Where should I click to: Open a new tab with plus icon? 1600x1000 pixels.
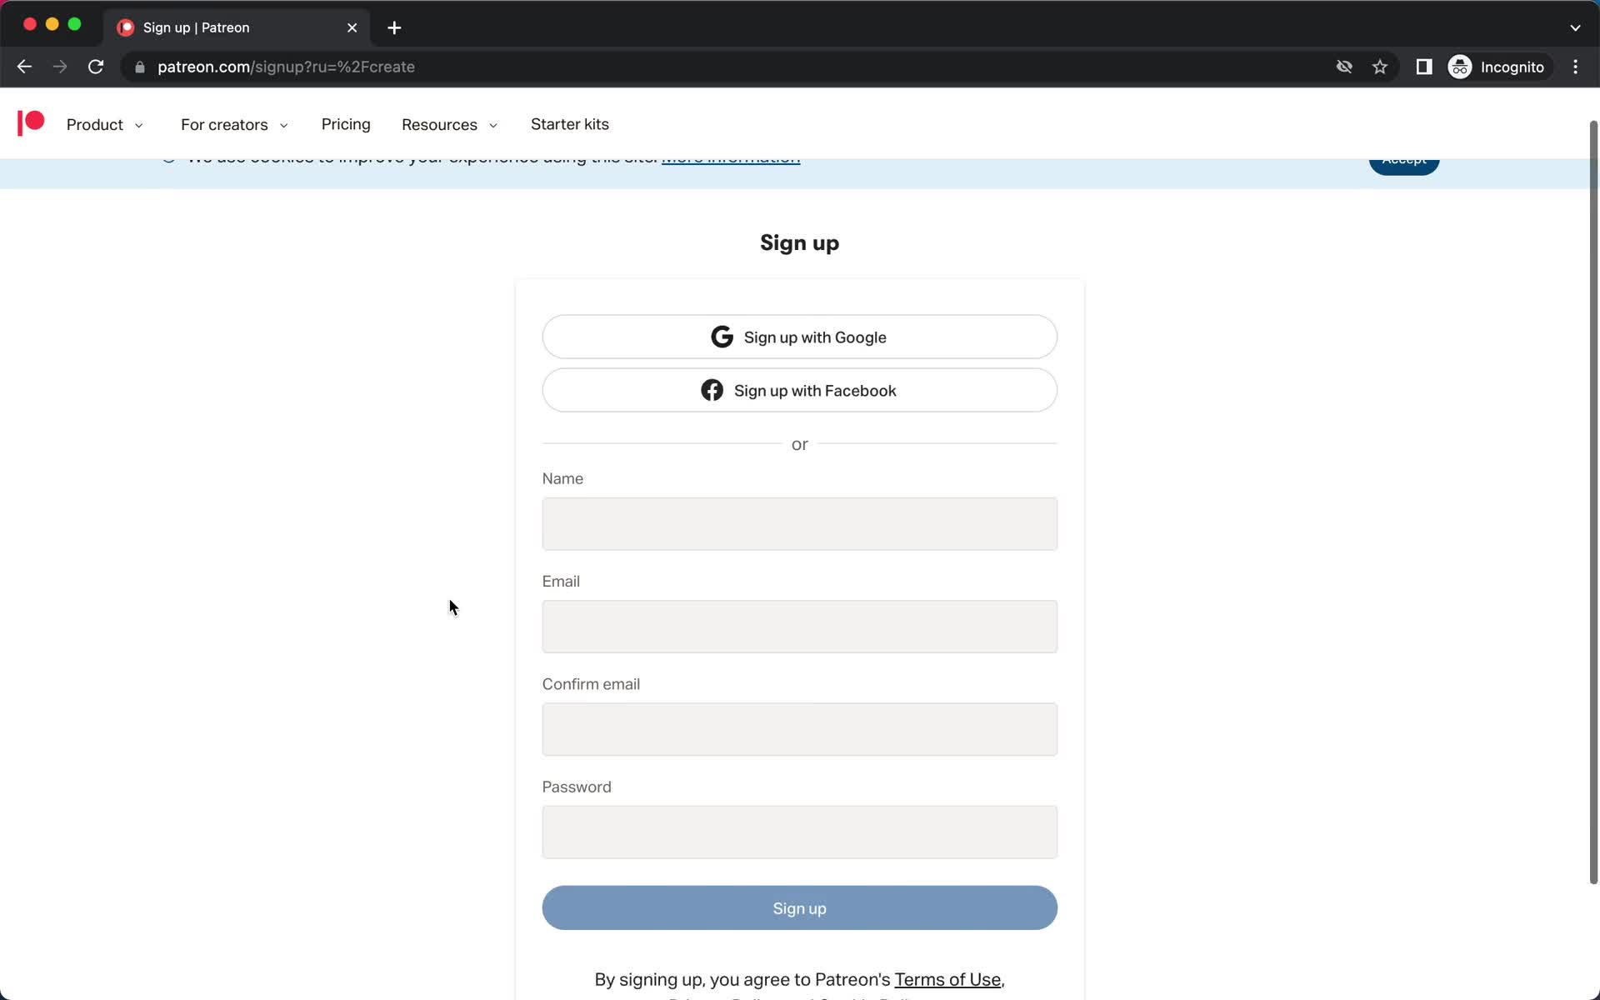pyautogui.click(x=394, y=27)
